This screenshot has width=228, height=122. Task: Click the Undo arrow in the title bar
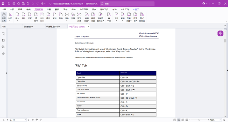coord(33,4)
